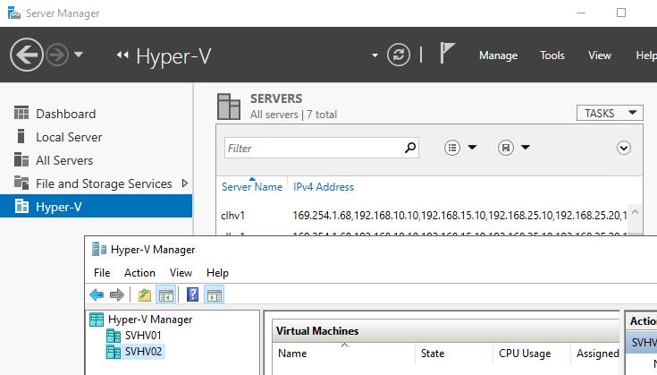
Task: Open notifications flag in Server Manager
Action: [x=447, y=54]
